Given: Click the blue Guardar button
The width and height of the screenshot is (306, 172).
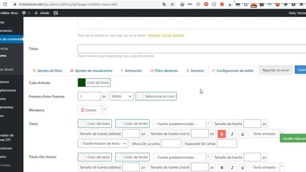Looking at the screenshot, I should [300, 70].
